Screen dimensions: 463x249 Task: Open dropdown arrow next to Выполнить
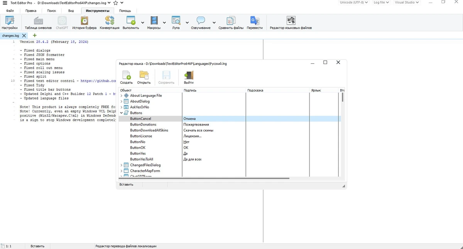click(x=143, y=23)
